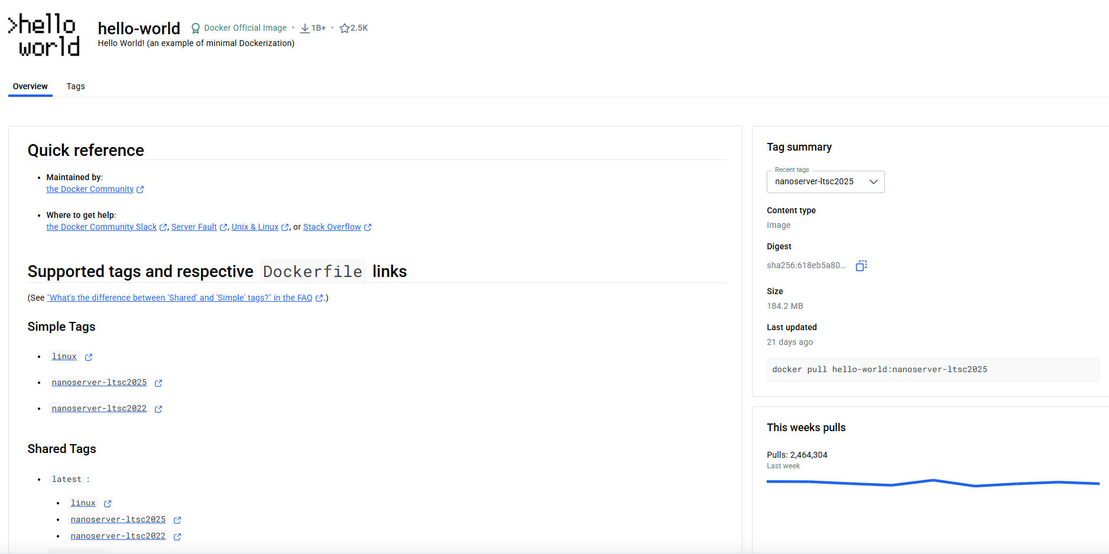
Task: Click external icon after Server Fault
Action: pyautogui.click(x=223, y=227)
